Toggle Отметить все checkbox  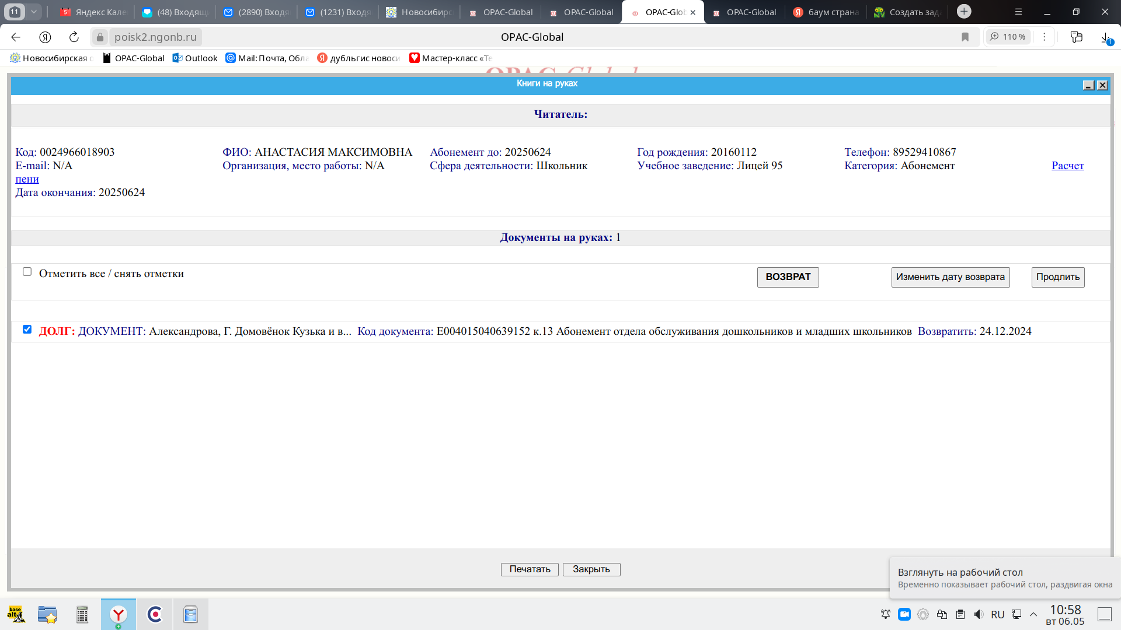pos(27,272)
